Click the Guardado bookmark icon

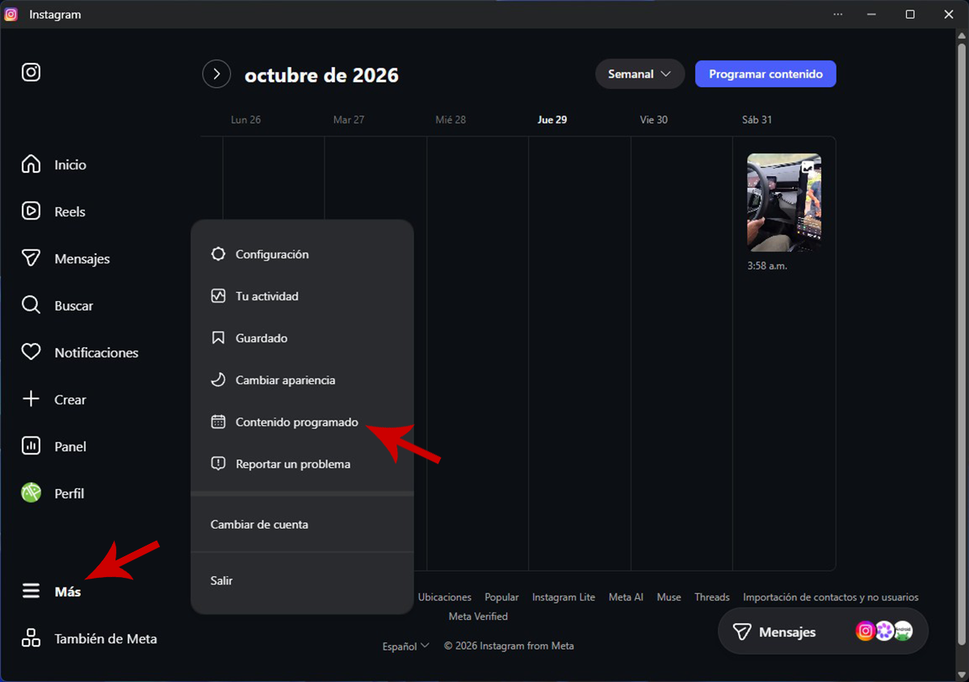218,338
